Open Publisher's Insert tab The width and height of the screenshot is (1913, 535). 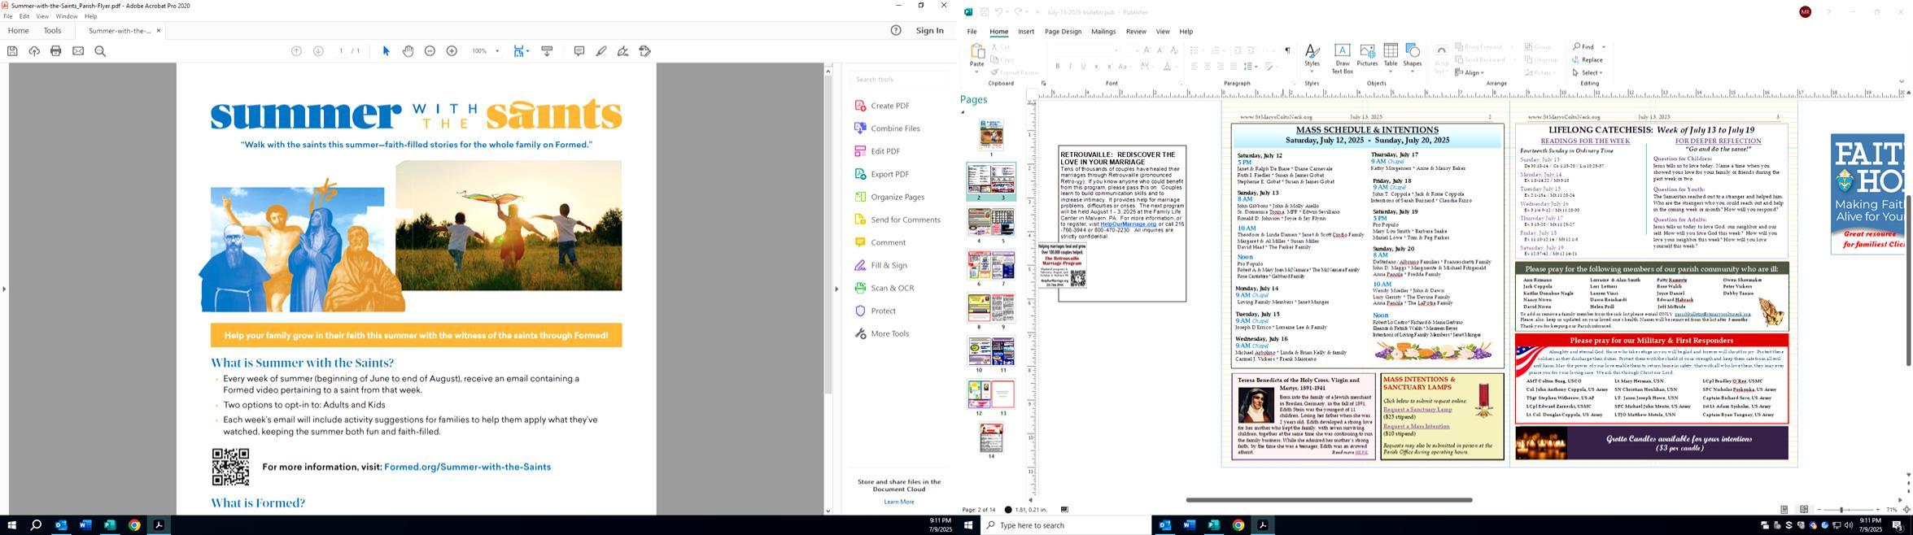[1026, 32]
